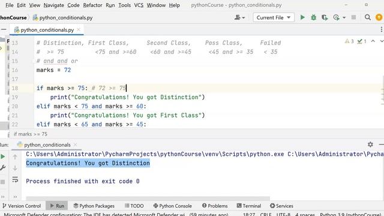Open the Problems tool window
The height and width of the screenshot is (216, 384).
[x=215, y=206]
